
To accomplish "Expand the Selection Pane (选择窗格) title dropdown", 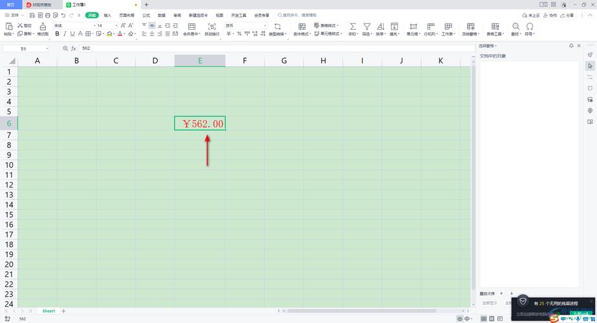I will click(x=488, y=46).
